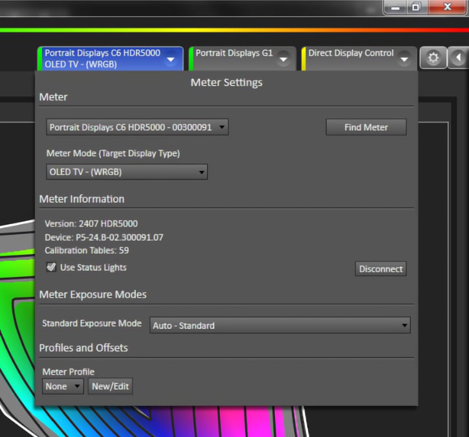Click the left arrow panel collapse icon
The image size is (469, 437).
click(458, 58)
